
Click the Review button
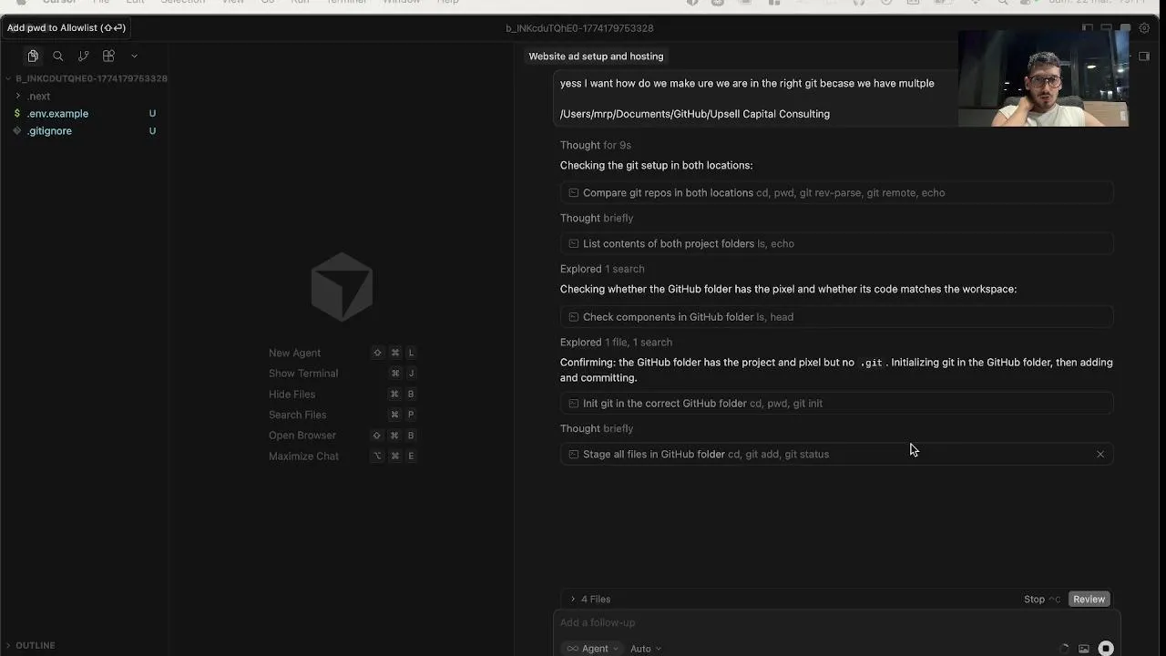coord(1089,599)
